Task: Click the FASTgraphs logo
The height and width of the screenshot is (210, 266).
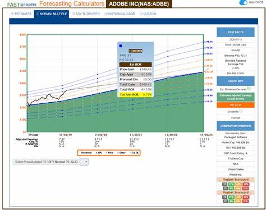Action: click(x=22, y=4)
